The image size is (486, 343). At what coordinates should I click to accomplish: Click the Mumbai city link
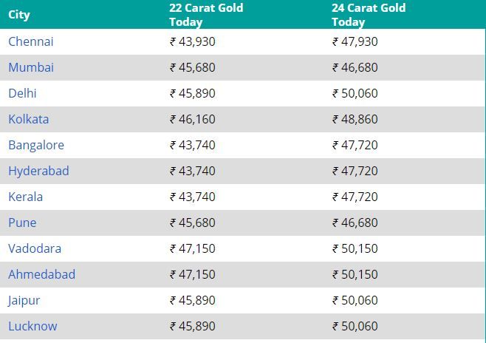point(31,67)
